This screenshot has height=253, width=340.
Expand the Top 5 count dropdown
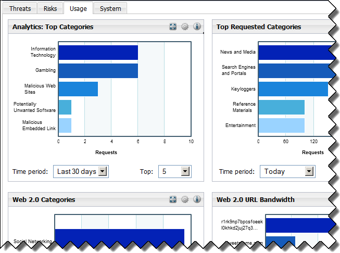[x=175, y=171]
